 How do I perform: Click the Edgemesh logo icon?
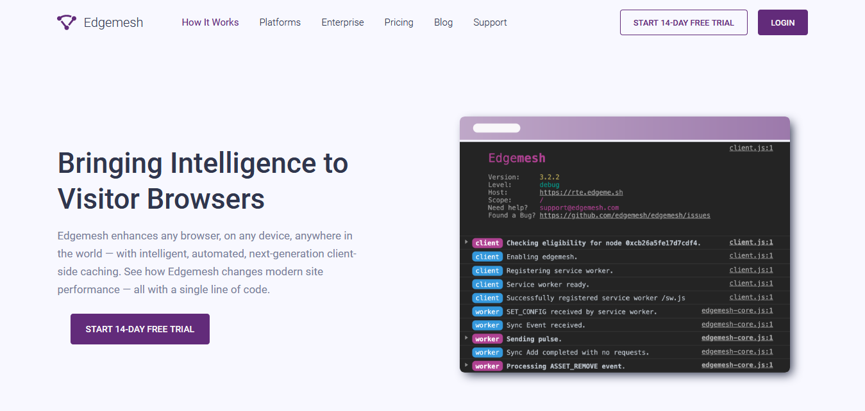click(x=67, y=22)
